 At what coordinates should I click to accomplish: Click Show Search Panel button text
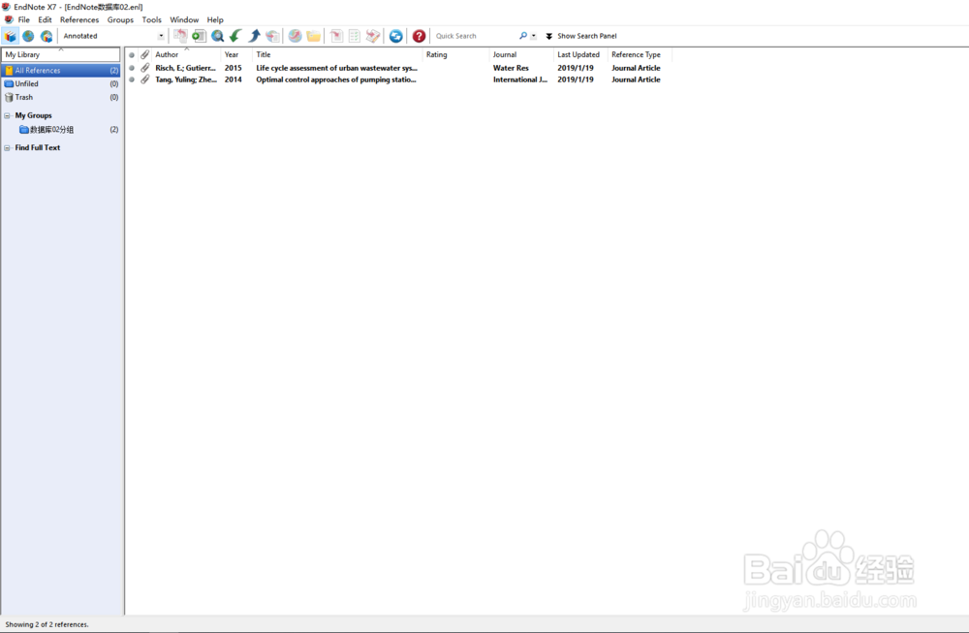tap(586, 36)
